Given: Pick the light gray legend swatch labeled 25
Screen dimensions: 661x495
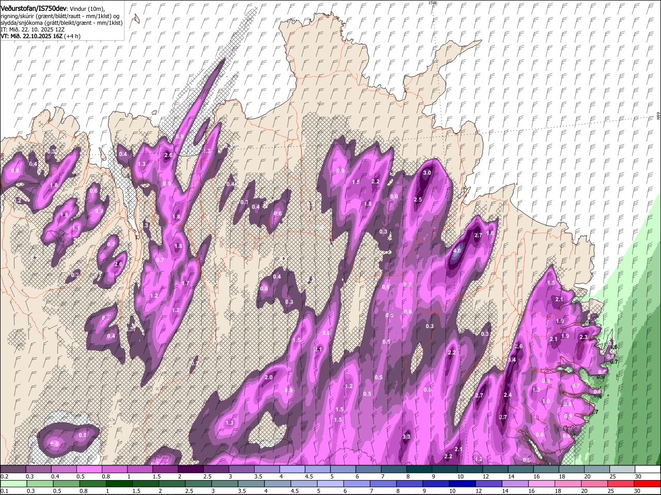Looking at the screenshot, I should pos(623,469).
